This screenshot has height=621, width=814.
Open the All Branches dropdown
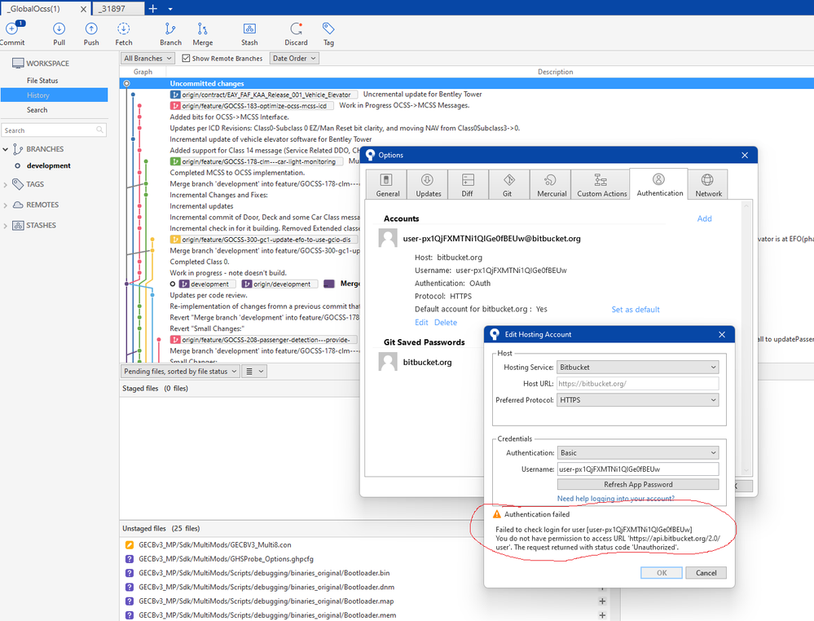pos(147,59)
